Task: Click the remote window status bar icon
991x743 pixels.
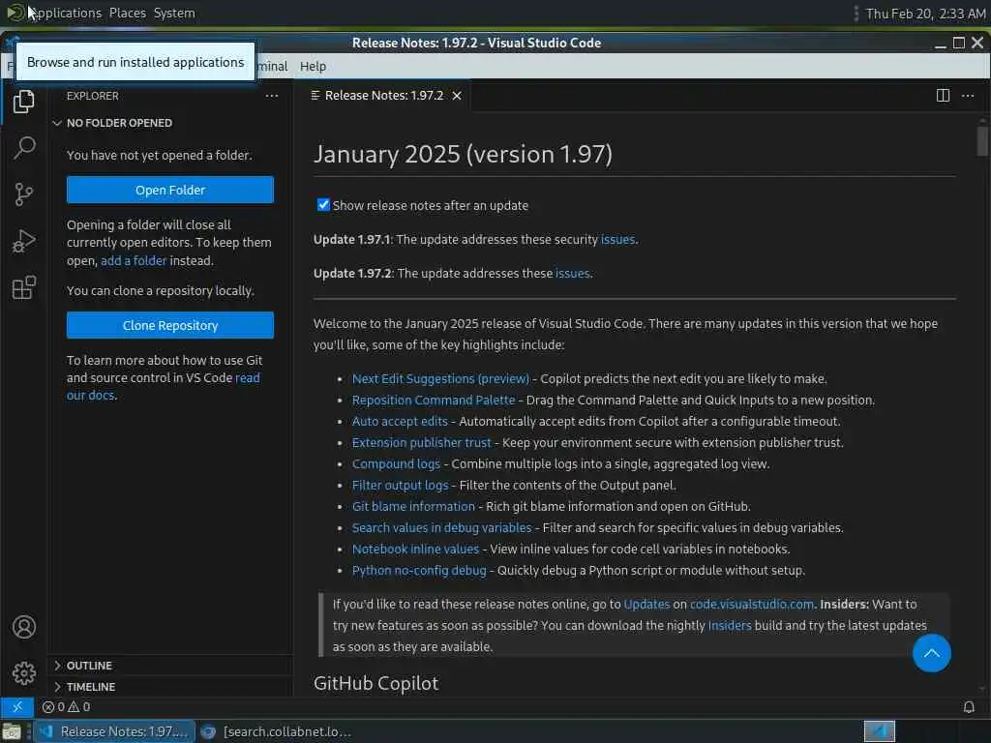Action: (x=17, y=707)
